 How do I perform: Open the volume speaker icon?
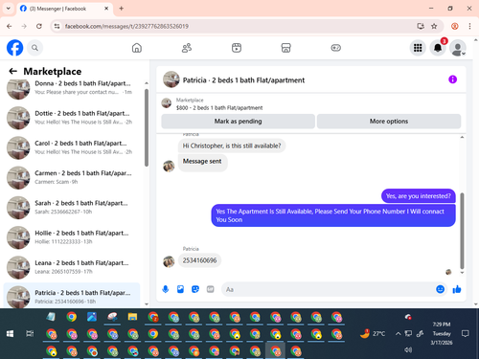tap(408, 350)
